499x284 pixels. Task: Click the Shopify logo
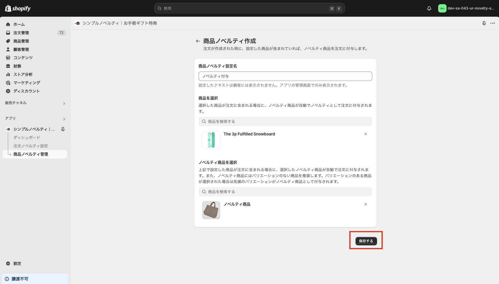(18, 8)
